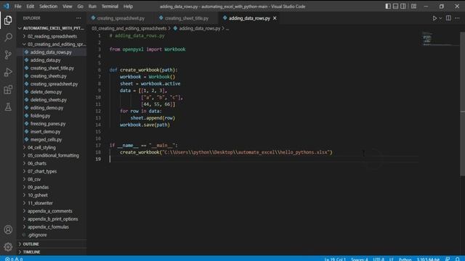Screen dimensions: 465x261
Task: Open Customize Layout icon
Action: pyautogui.click(x=413, y=7)
